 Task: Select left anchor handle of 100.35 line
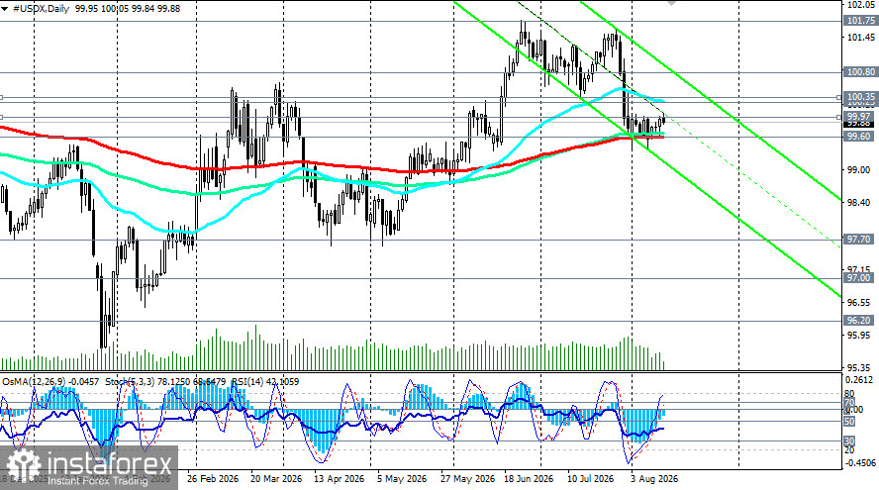[x=1, y=98]
